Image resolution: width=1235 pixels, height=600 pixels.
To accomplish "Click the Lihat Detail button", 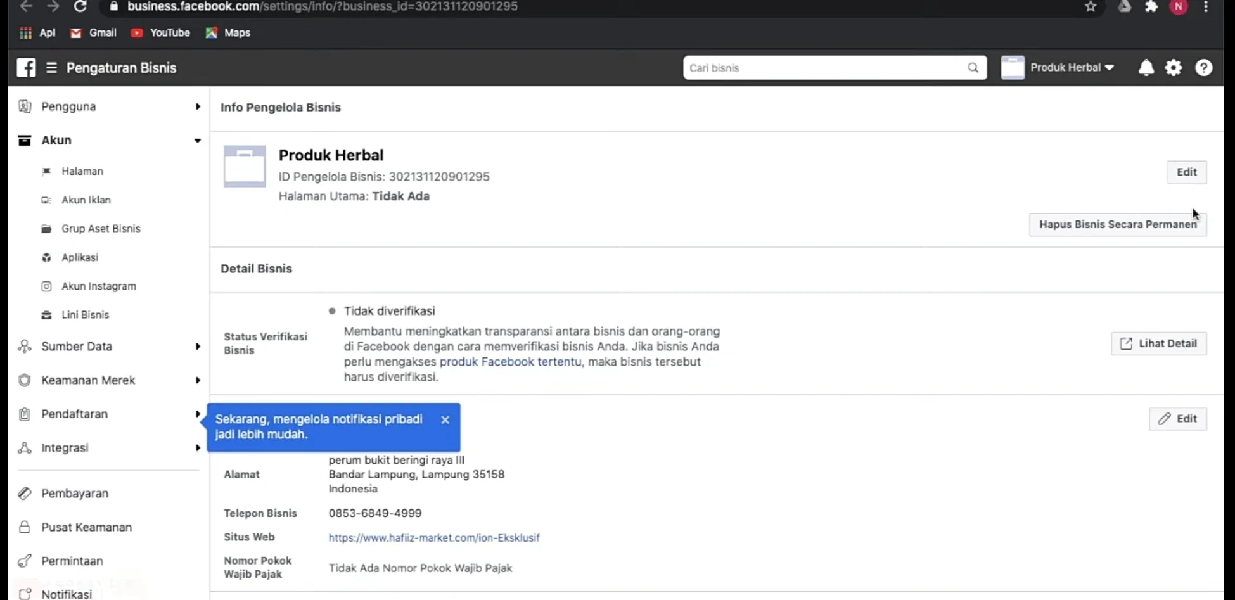I will pos(1159,344).
